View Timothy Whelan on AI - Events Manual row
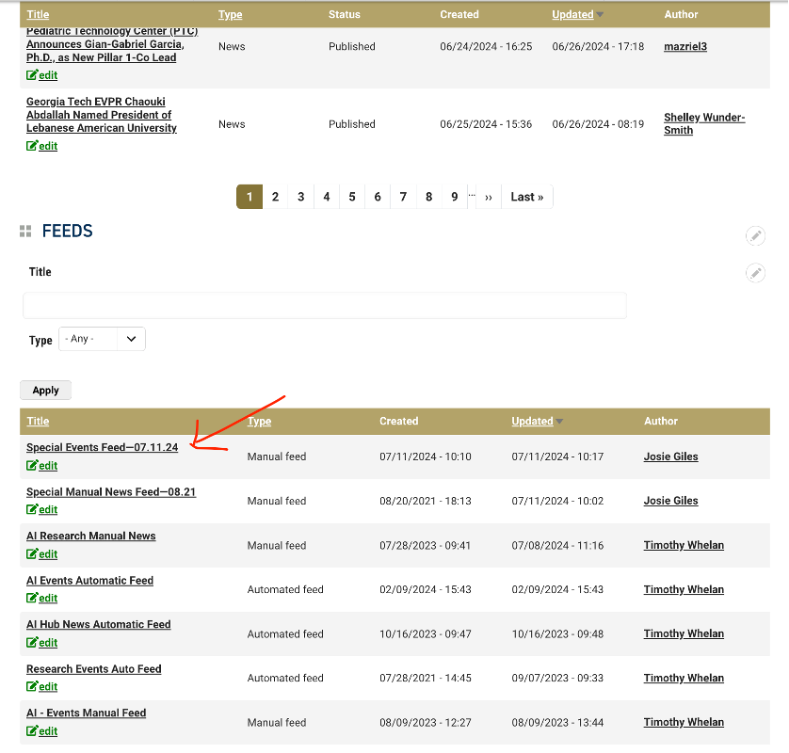The height and width of the screenshot is (753, 789). pyautogui.click(x=684, y=722)
